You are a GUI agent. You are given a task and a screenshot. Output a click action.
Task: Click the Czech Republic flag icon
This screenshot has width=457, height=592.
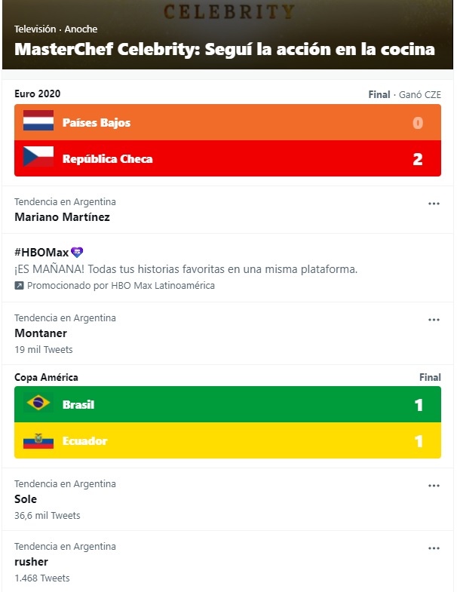38,158
